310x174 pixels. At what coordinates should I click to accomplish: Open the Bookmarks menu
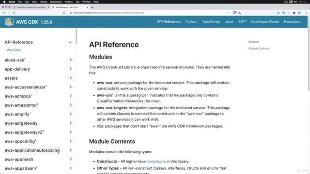[56, 2]
